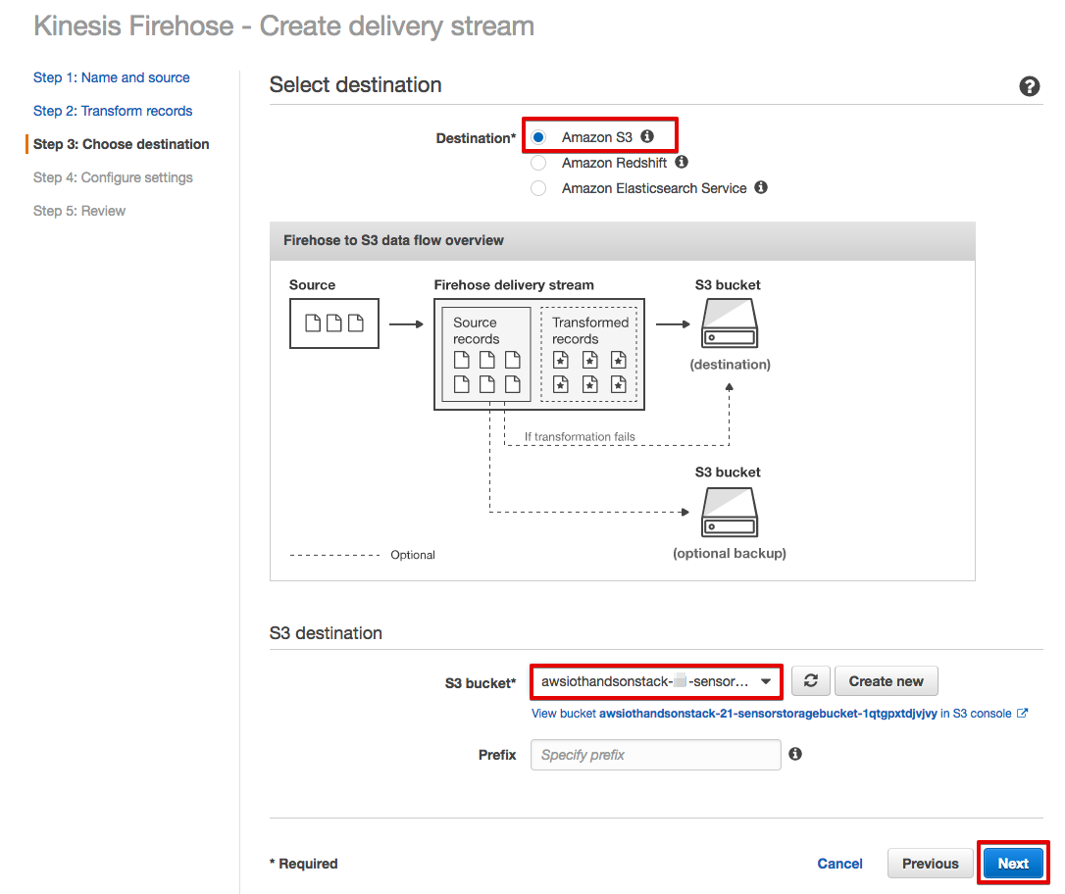The width and height of the screenshot is (1065, 894).
Task: Show info for Amazon S3 destination
Action: click(647, 136)
